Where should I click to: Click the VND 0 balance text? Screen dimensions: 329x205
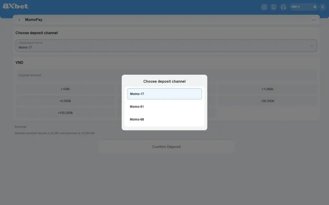click(x=296, y=7)
